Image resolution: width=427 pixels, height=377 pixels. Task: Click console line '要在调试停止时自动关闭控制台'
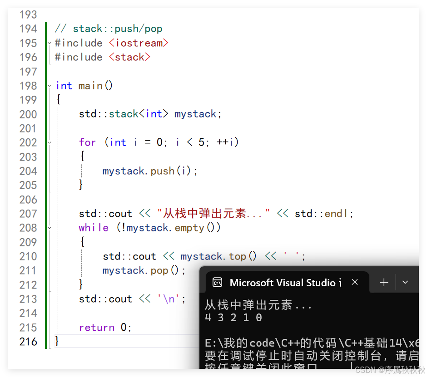click(x=293, y=356)
